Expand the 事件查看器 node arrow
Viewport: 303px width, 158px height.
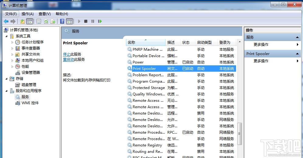point(12,48)
